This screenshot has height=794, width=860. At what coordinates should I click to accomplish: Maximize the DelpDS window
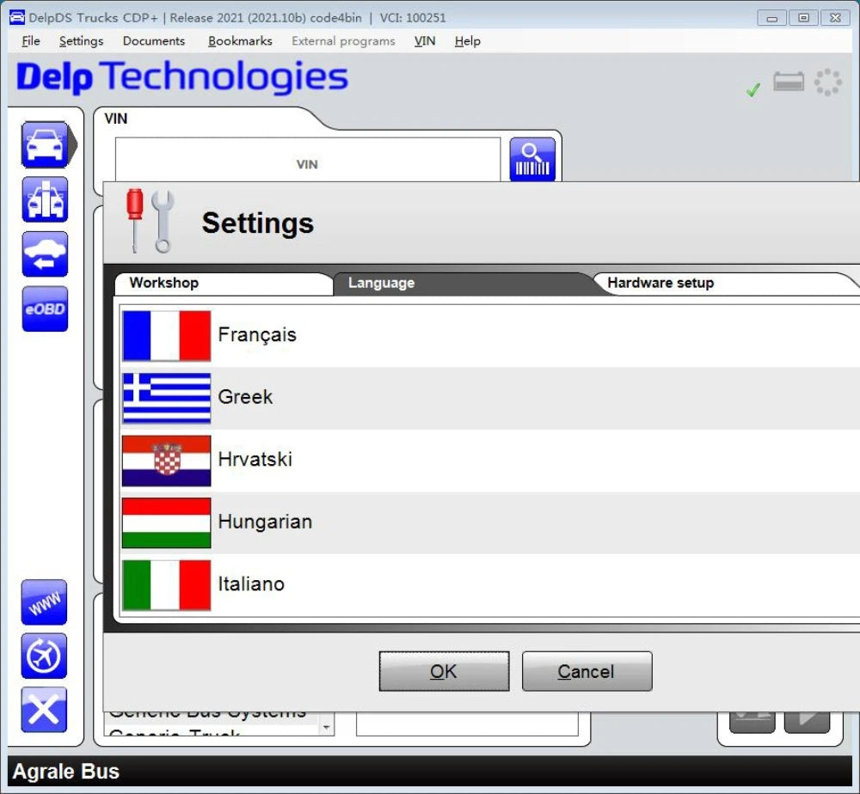803,18
